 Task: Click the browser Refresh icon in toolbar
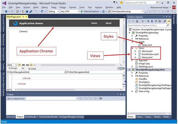[104, 12]
